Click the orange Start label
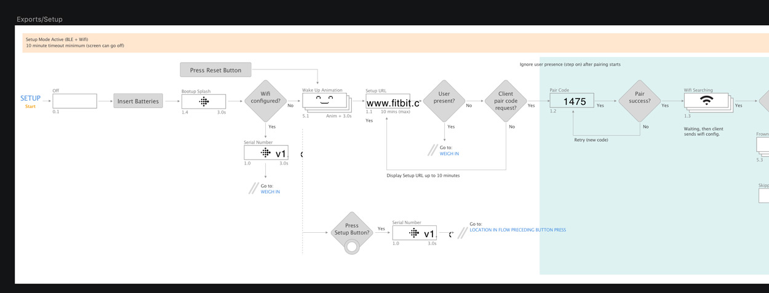The width and height of the screenshot is (769, 293). click(x=30, y=107)
